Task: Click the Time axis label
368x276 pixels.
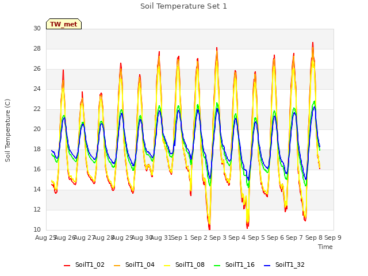Action: 325,247
